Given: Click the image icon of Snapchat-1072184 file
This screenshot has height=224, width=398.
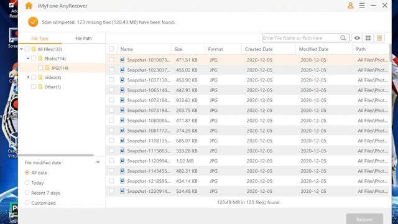Looking at the screenshot, I should 123,100.
